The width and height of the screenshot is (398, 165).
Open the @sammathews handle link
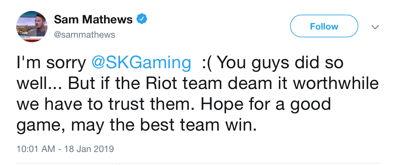(x=85, y=34)
